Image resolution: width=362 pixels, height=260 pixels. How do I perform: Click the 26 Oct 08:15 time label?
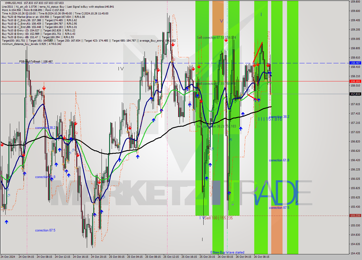click(262, 257)
